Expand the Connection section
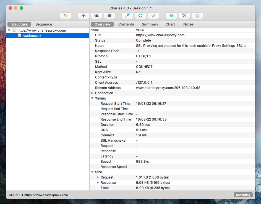Image resolution: width=261 pixels, height=204 pixels. point(92,93)
